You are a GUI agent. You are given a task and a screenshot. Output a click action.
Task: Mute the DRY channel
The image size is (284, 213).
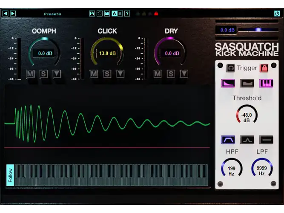tap(158, 74)
